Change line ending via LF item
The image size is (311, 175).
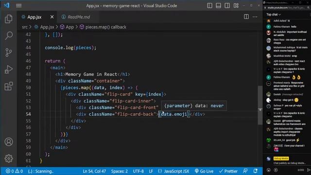151,171
